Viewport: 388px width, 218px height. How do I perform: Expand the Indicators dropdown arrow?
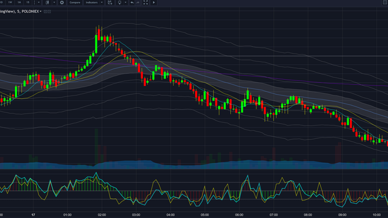(x=102, y=2)
